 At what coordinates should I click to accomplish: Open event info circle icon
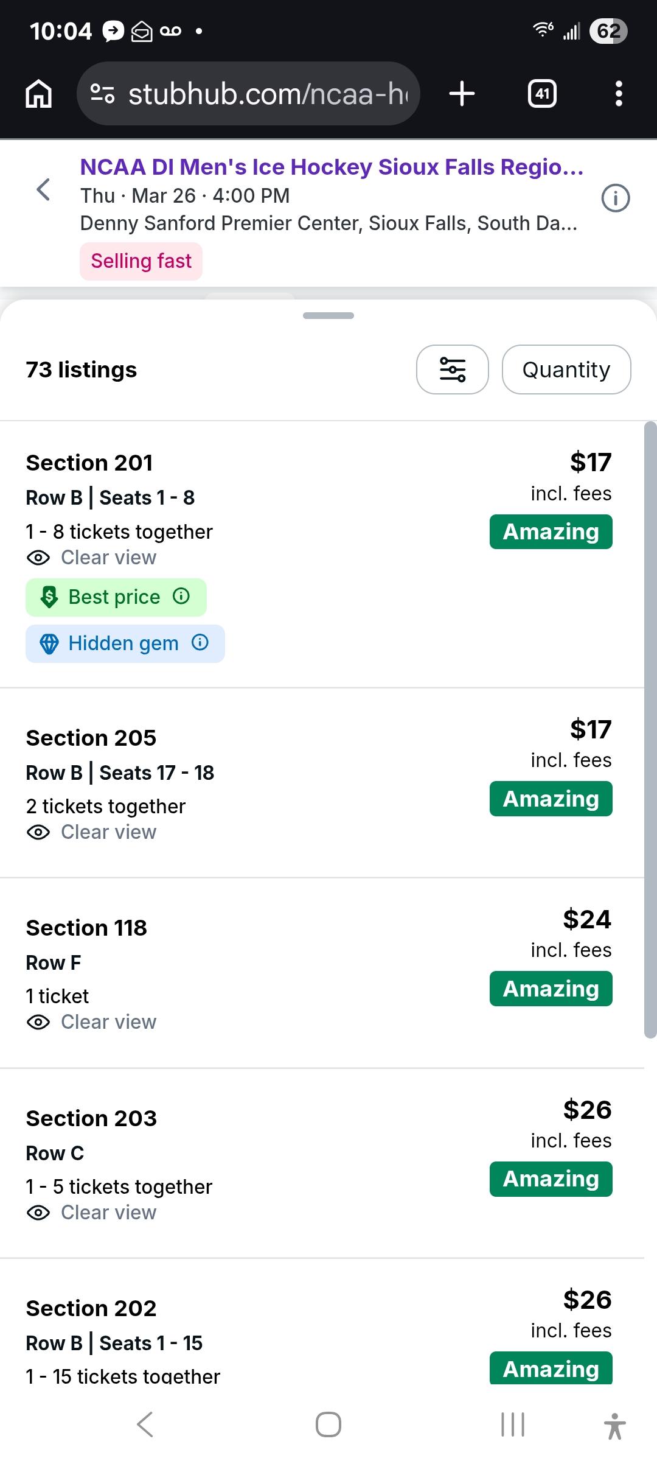tap(615, 198)
